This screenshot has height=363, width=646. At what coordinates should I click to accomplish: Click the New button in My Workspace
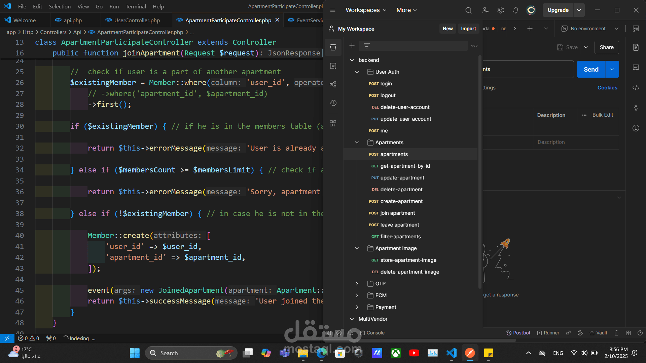click(447, 29)
